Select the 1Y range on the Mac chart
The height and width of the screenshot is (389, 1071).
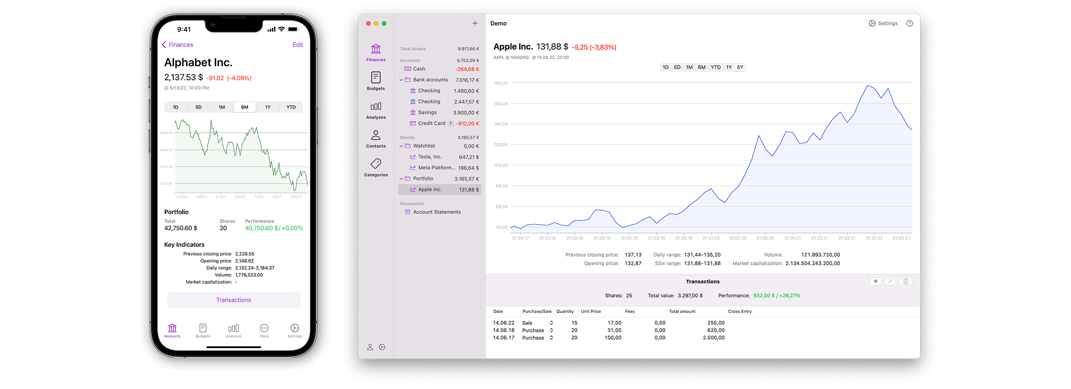point(729,68)
